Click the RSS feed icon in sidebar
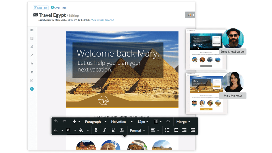 32,63
